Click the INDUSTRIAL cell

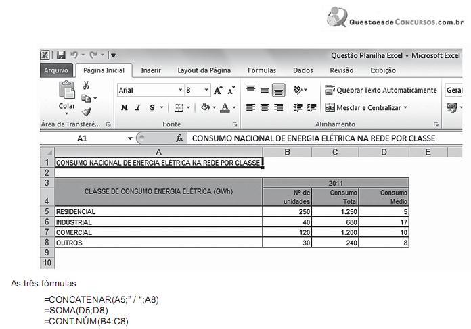[158, 222]
